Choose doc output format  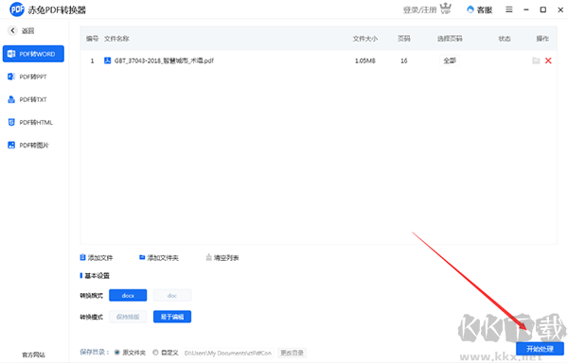click(x=172, y=295)
